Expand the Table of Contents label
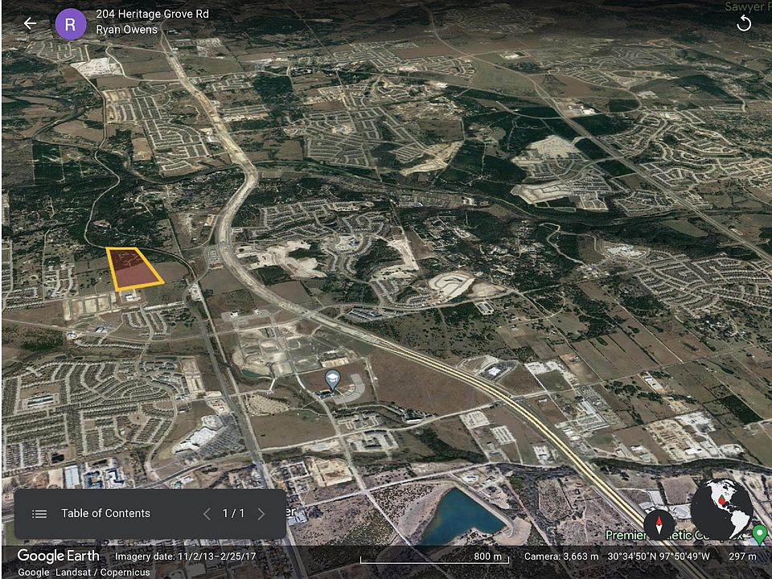The width and height of the screenshot is (772, 579). [x=105, y=514]
